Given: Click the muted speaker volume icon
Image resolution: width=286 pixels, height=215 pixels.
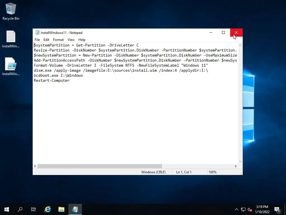Looking at the screenshot, I should (x=250, y=209).
